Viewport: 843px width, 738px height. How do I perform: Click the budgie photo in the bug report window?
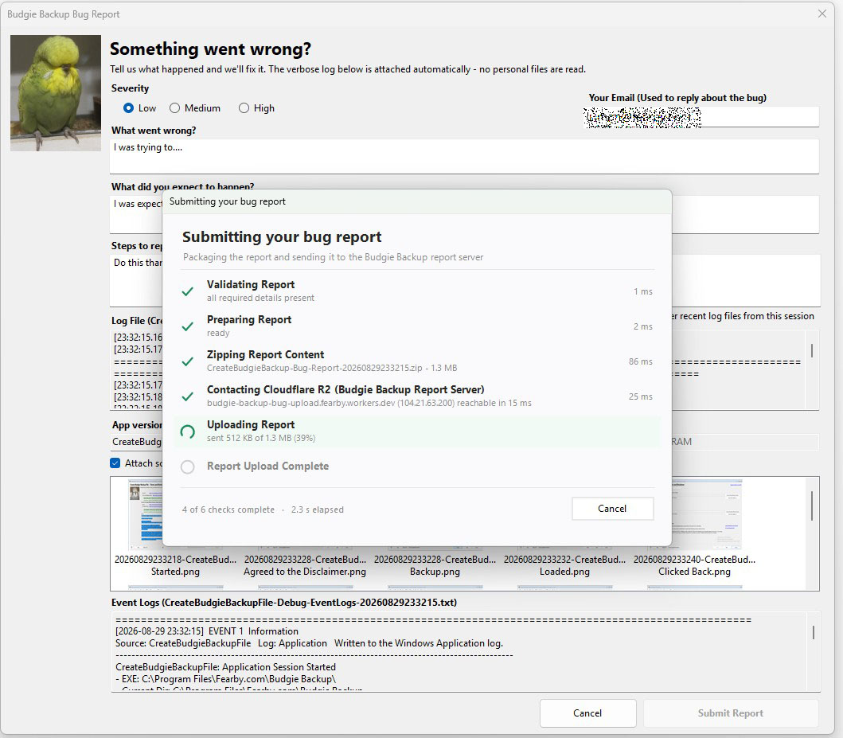[x=56, y=93]
